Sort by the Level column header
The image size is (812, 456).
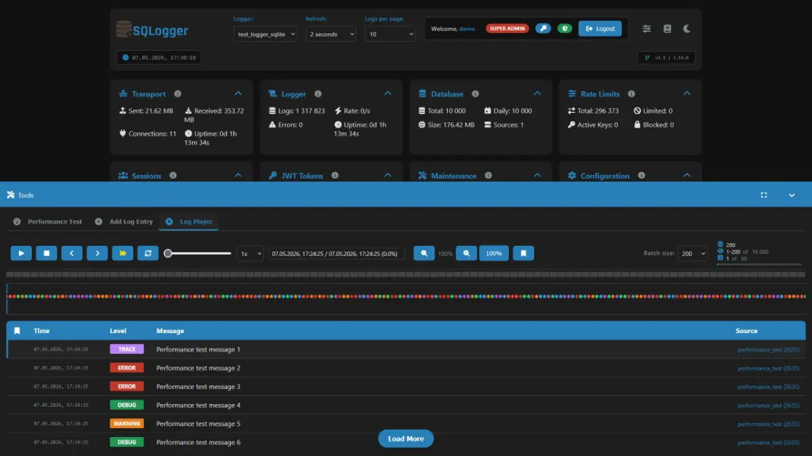point(118,331)
